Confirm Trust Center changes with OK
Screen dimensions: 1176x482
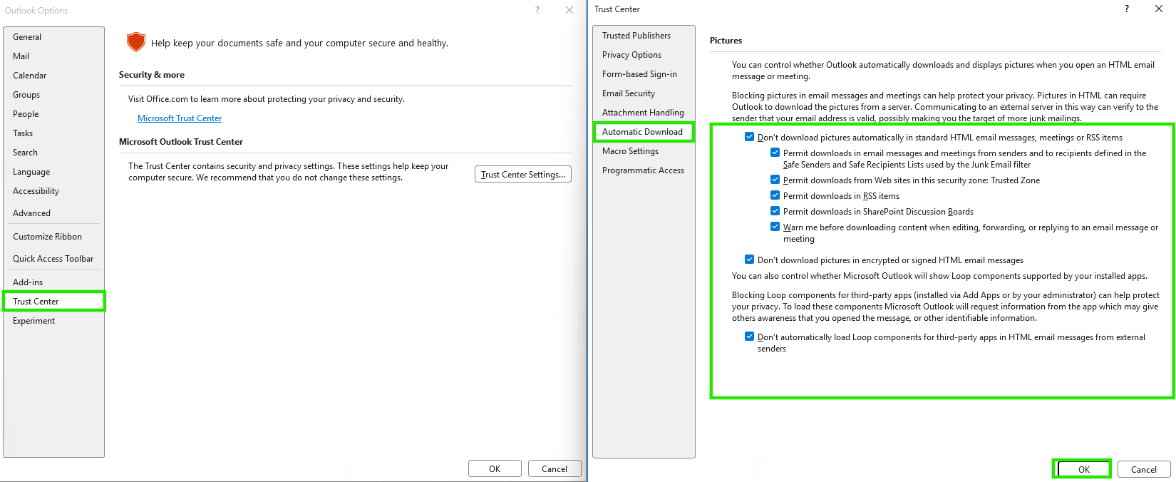tap(1084, 469)
